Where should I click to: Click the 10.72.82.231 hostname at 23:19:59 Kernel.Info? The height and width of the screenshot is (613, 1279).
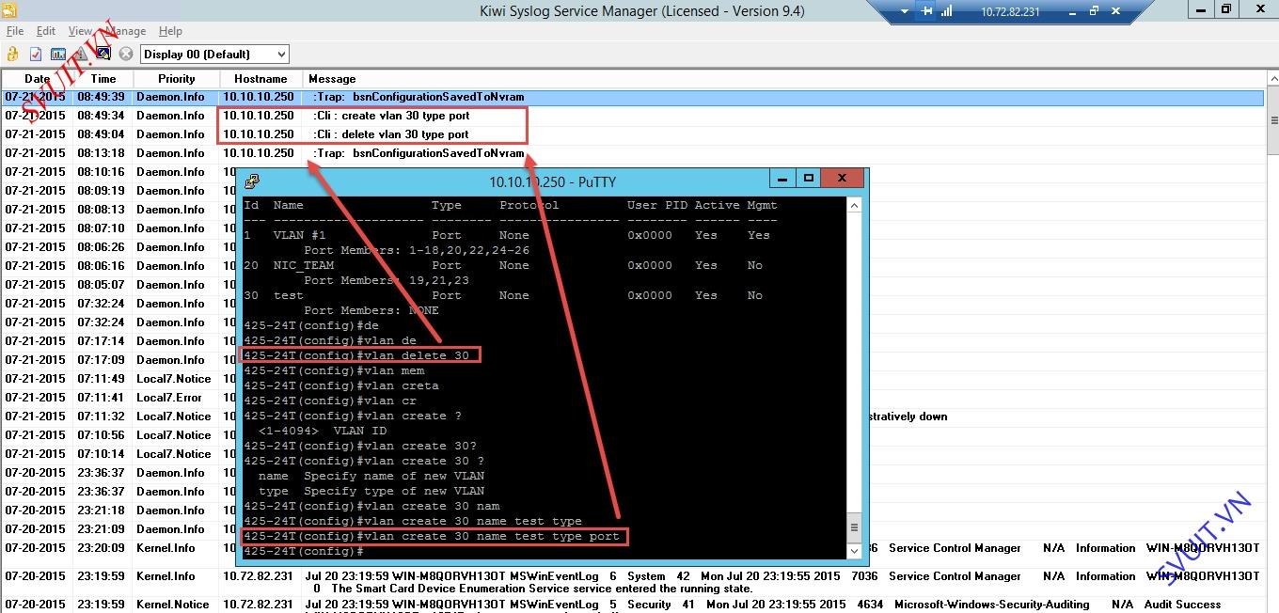[x=258, y=576]
